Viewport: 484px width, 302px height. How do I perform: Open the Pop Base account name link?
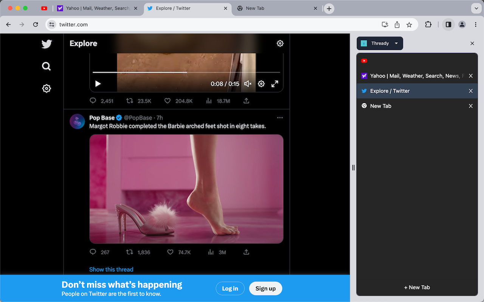click(102, 118)
